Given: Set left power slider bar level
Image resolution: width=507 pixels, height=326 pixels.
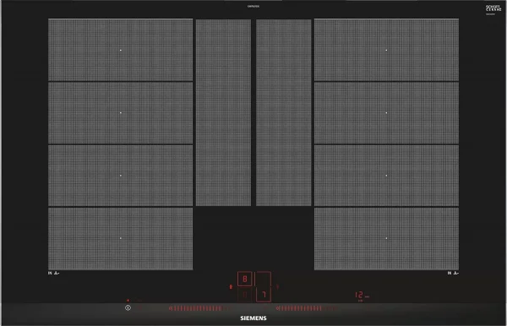Looking at the screenshot, I should pyautogui.click(x=196, y=308).
